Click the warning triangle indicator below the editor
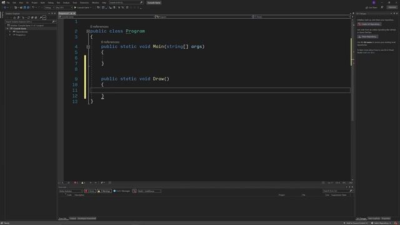This screenshot has width=400, height=225. [x=83, y=182]
